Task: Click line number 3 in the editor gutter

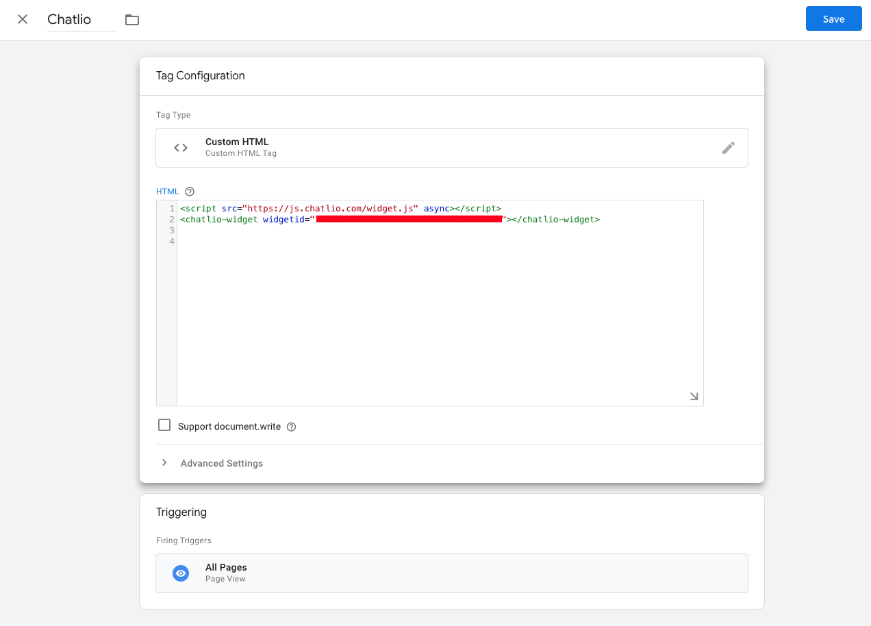Action: coord(172,231)
